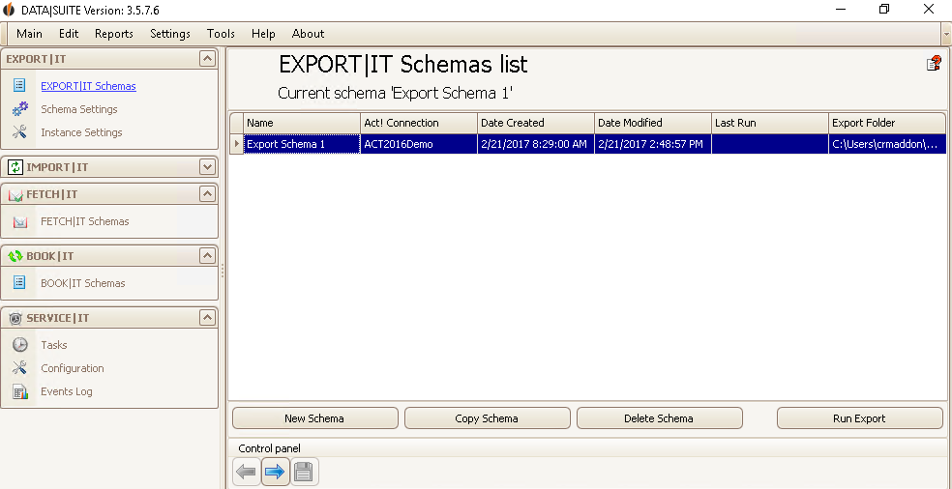Open Schema Settings in sidebar
952x489 pixels.
[79, 109]
